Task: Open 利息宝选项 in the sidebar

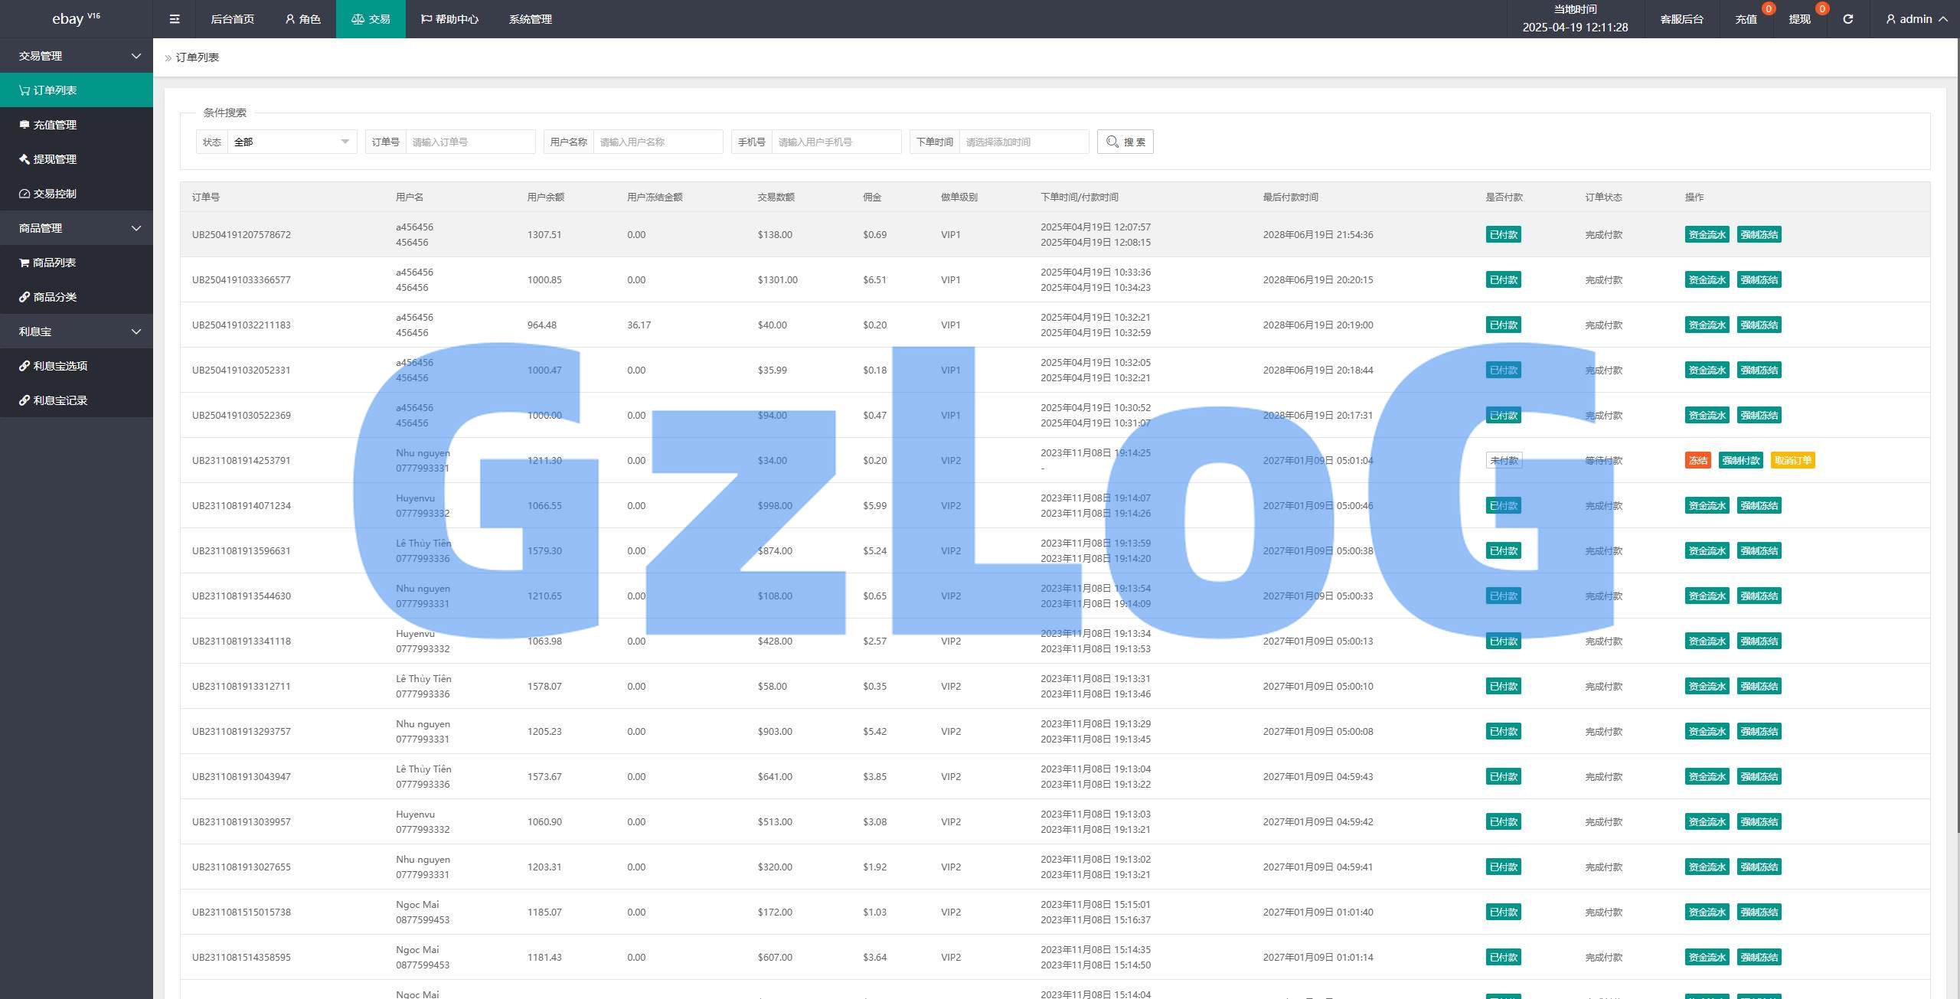Action: [x=60, y=366]
